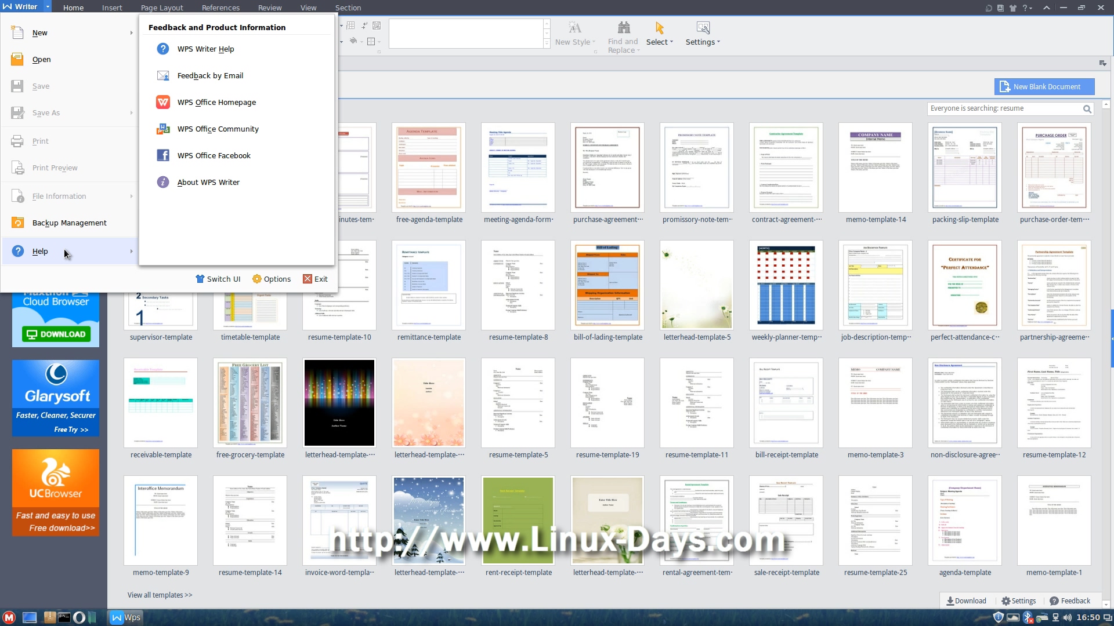Click the Open folder icon
Screen dimensions: 1114x626
tap(17, 59)
